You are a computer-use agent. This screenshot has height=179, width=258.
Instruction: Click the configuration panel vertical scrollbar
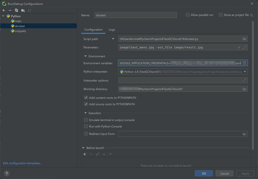[x=253, y=85]
